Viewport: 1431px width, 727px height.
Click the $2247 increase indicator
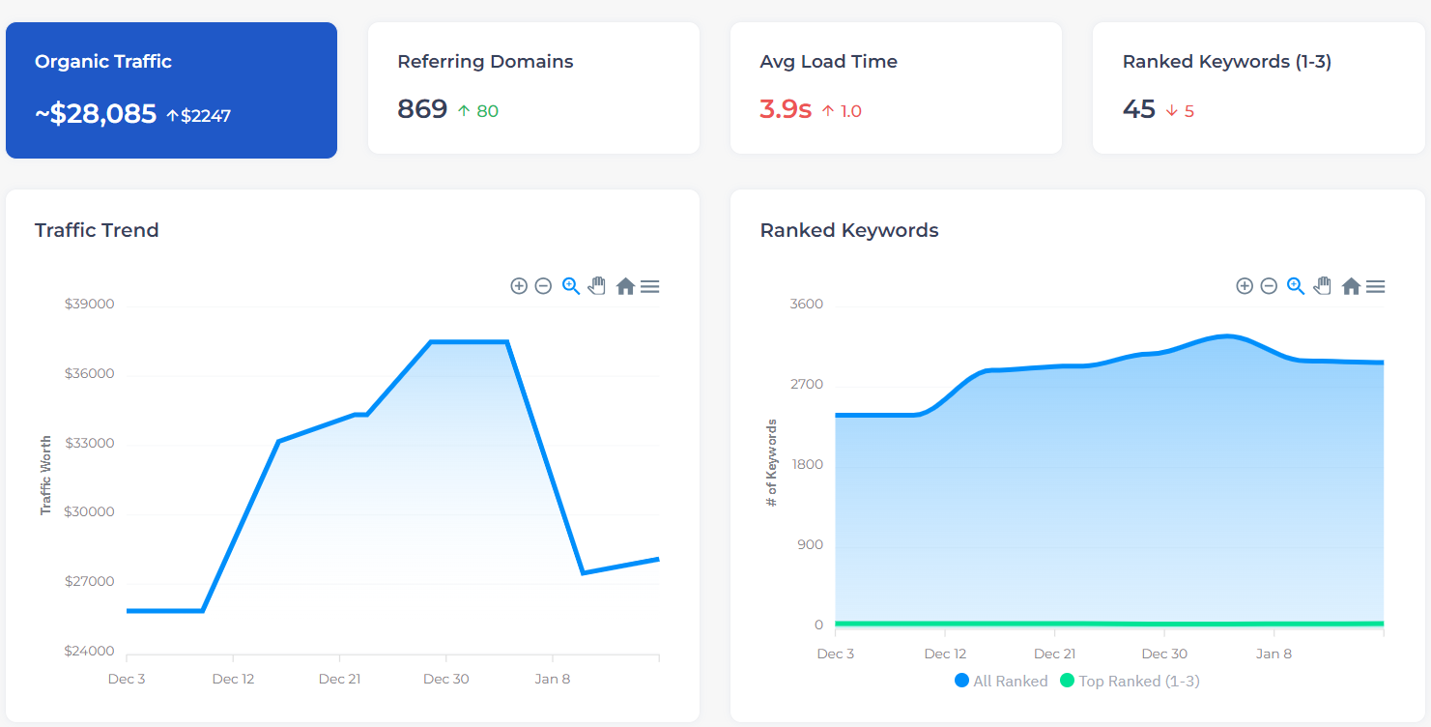pyautogui.click(x=198, y=116)
